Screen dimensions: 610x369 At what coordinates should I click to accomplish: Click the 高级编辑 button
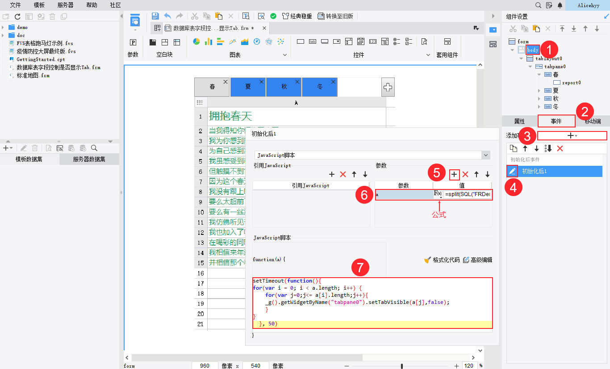click(477, 260)
